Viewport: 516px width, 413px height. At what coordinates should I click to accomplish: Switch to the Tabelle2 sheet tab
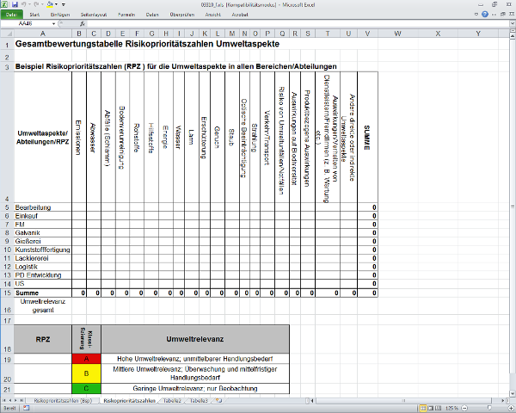pyautogui.click(x=170, y=401)
